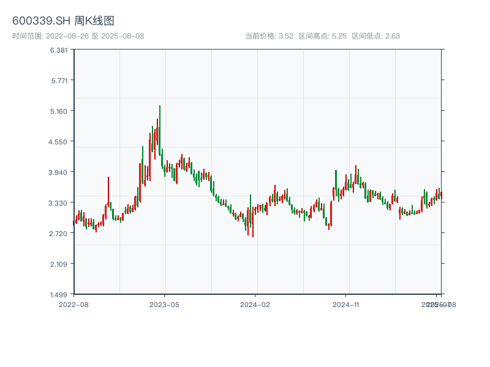Click the 区间高点: 5.25 label
This screenshot has width=490, height=367.
click(323, 36)
